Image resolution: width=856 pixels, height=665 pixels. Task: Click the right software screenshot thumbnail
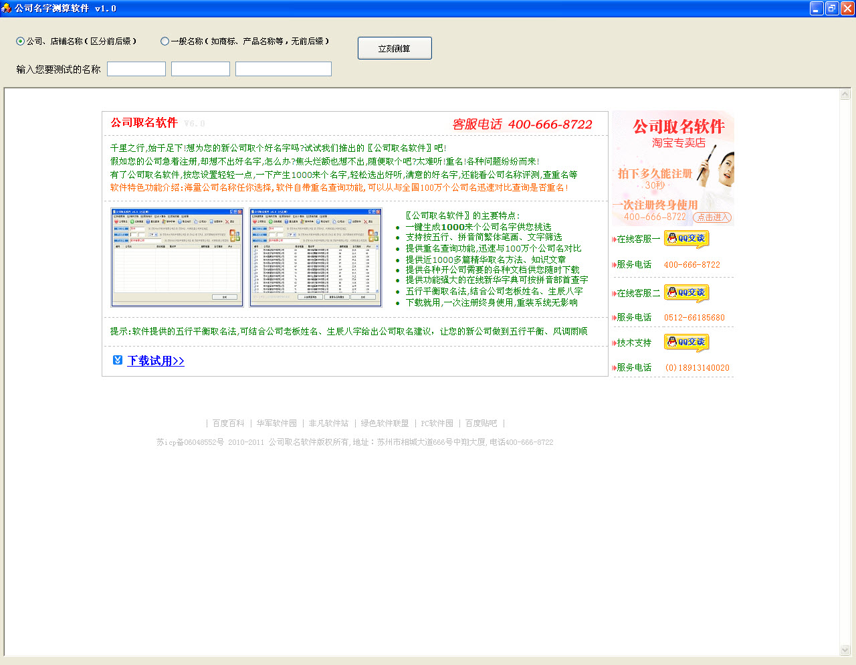pyautogui.click(x=315, y=256)
